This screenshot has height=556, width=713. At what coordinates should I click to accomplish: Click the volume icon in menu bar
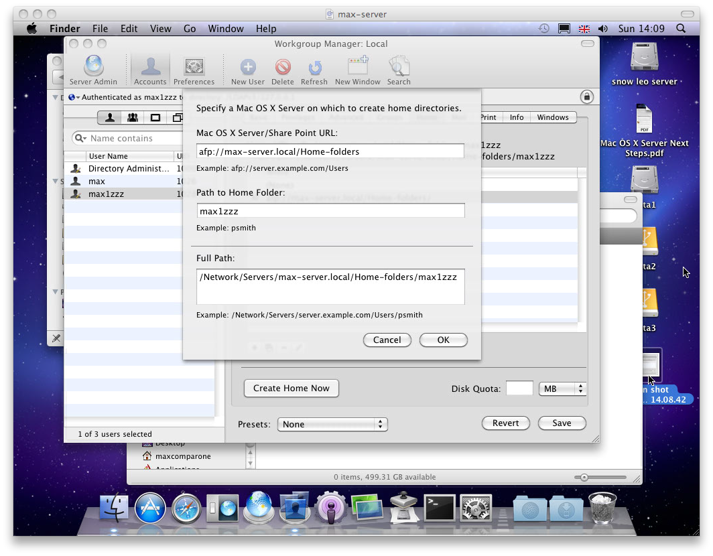(603, 29)
